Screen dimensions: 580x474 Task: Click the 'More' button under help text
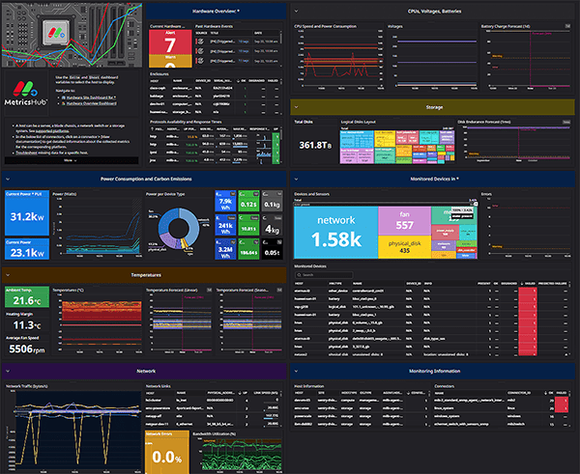point(70,160)
